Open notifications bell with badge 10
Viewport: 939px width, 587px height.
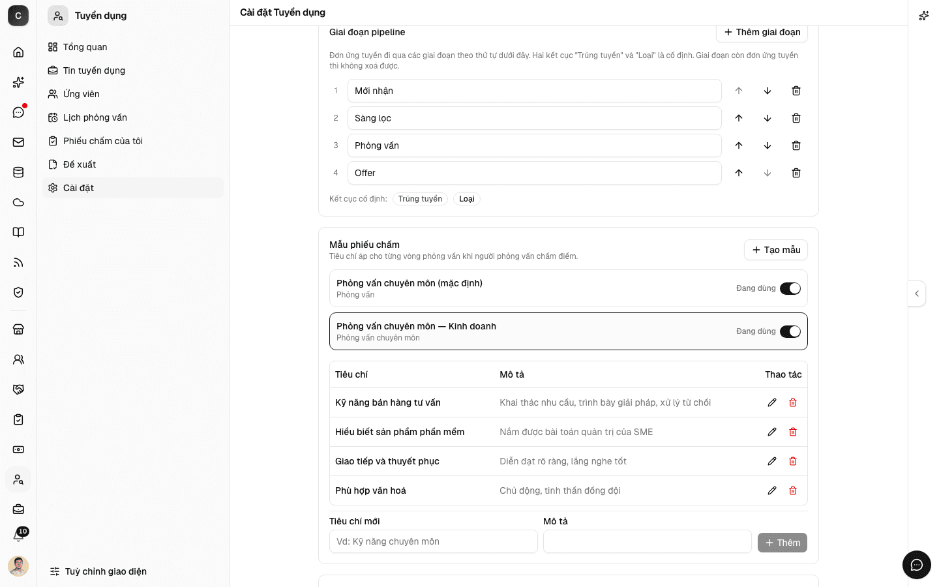(18, 535)
